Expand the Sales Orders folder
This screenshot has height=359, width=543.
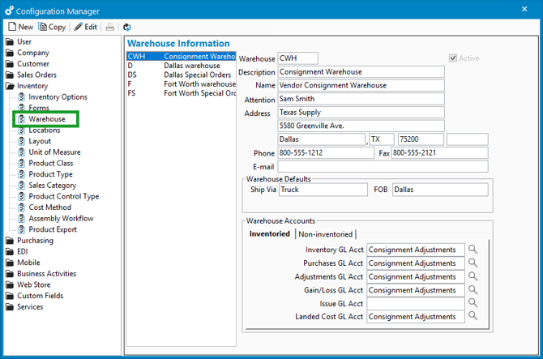click(36, 75)
